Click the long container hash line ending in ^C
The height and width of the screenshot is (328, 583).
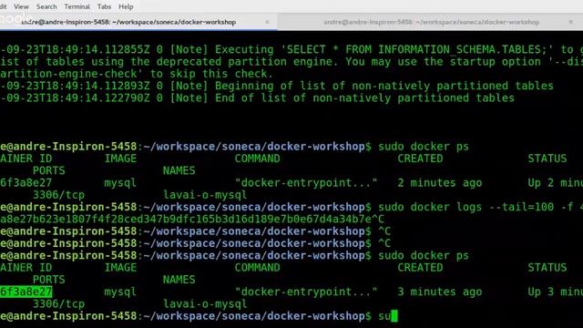coord(192,219)
